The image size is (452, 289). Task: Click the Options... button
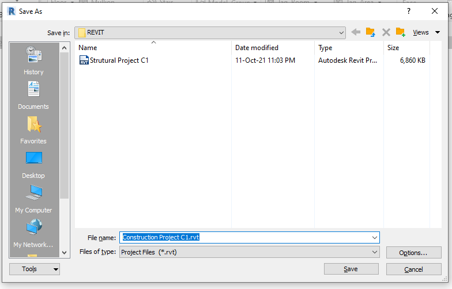[414, 253]
